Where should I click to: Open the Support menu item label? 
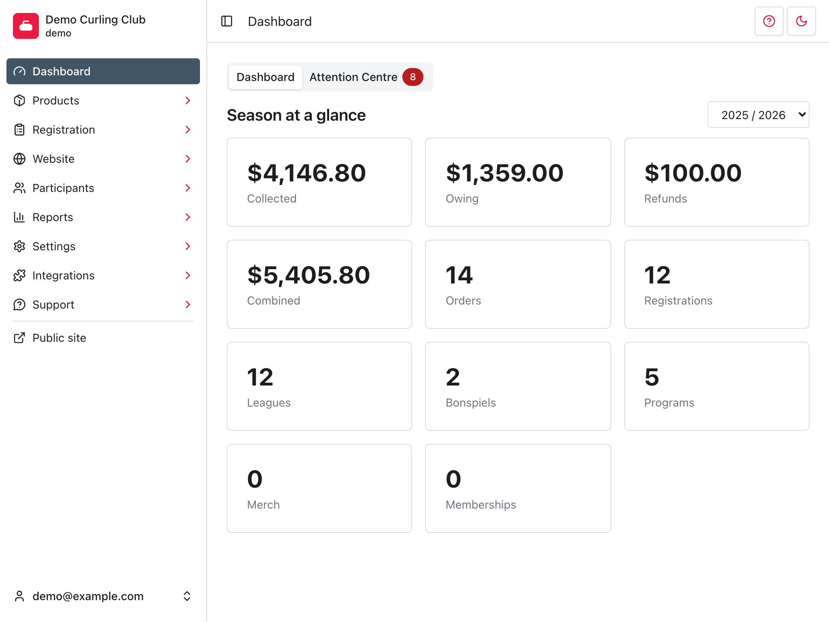pyautogui.click(x=53, y=305)
